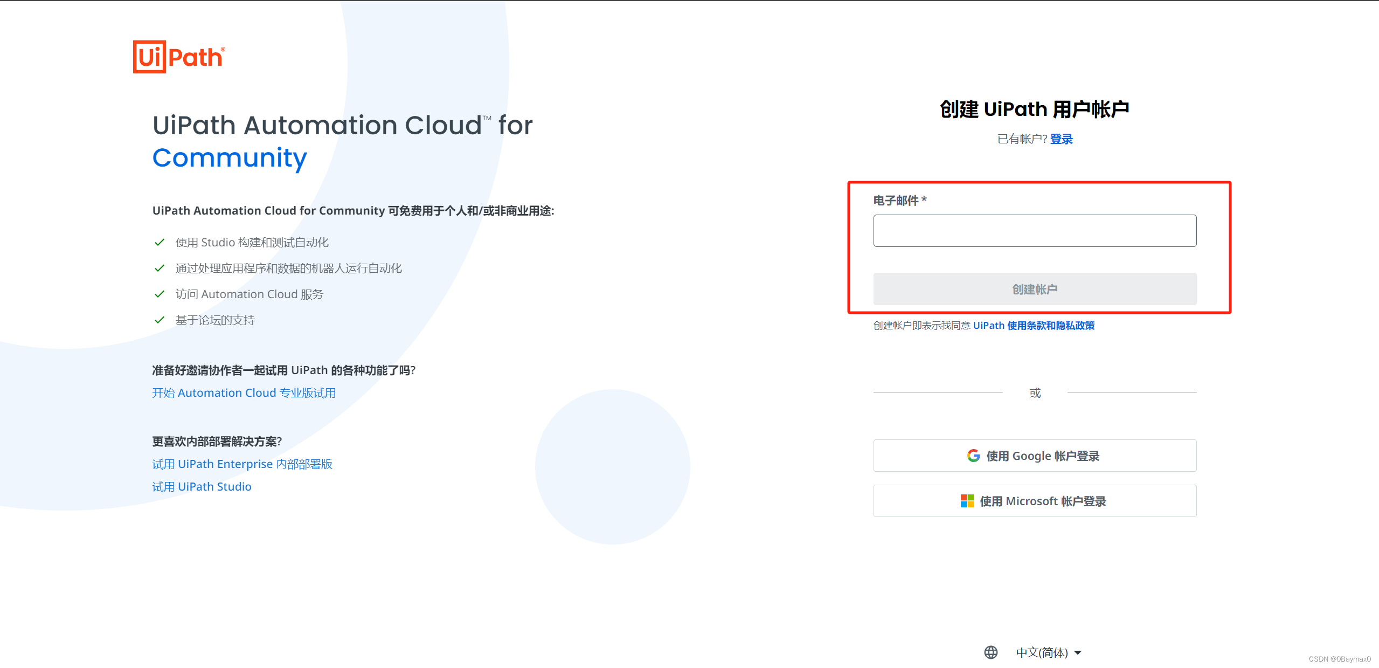Click the language dropdown arrow
The height and width of the screenshot is (668, 1379).
(x=1078, y=653)
